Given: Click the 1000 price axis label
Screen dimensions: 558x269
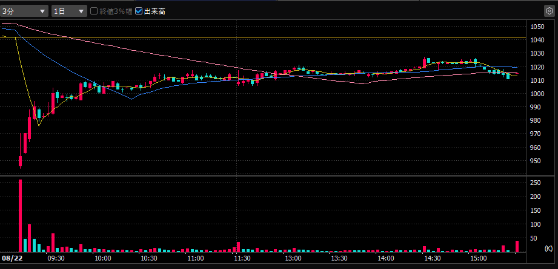Looking at the screenshot, I should tap(536, 94).
